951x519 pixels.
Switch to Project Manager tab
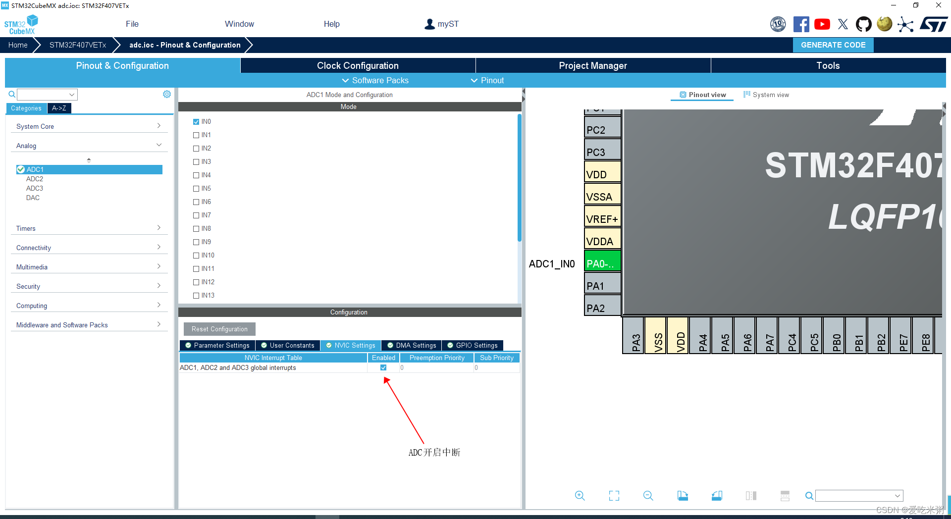click(x=593, y=65)
